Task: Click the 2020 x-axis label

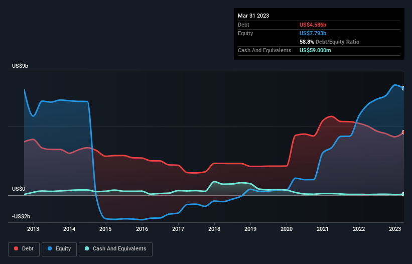Action: [x=287, y=229]
